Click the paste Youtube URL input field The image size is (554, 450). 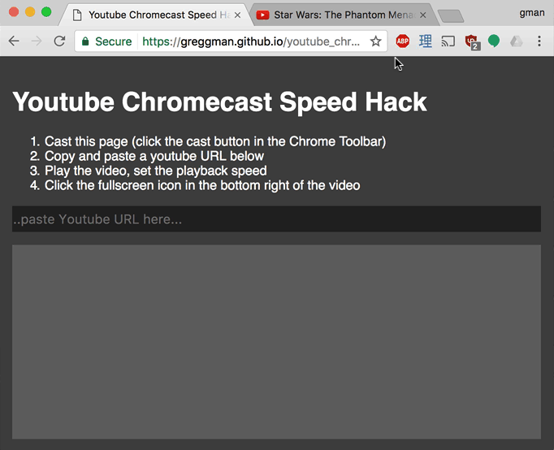276,219
